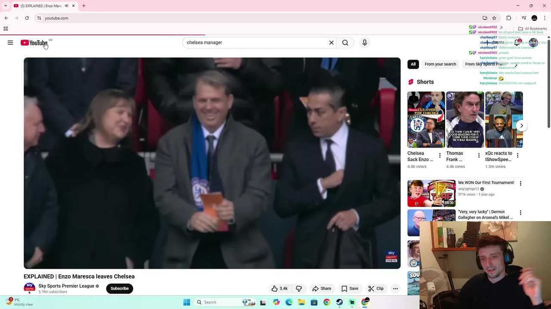Screen dimensions: 551x309
Task: Open options for the 'Very, very lucky' video
Action: pos(520,212)
